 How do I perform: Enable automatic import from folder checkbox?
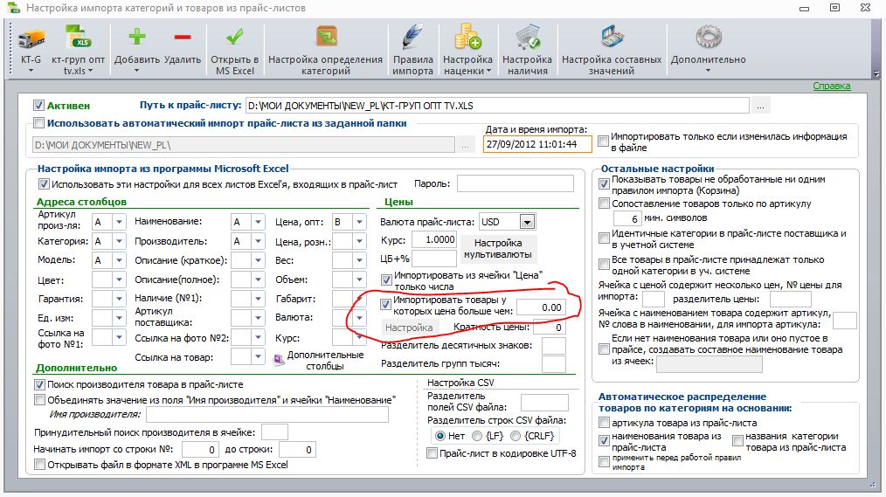(38, 122)
